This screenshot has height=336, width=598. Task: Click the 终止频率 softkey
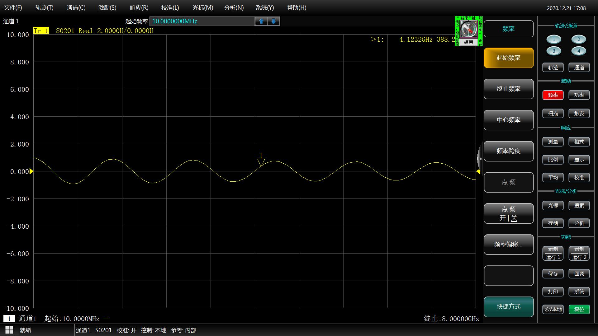pos(509,89)
